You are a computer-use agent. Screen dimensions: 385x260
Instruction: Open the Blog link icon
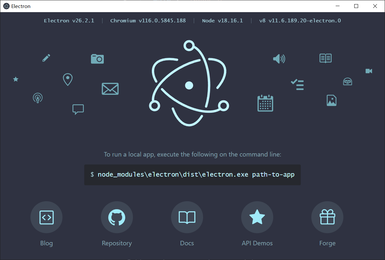[x=46, y=217]
